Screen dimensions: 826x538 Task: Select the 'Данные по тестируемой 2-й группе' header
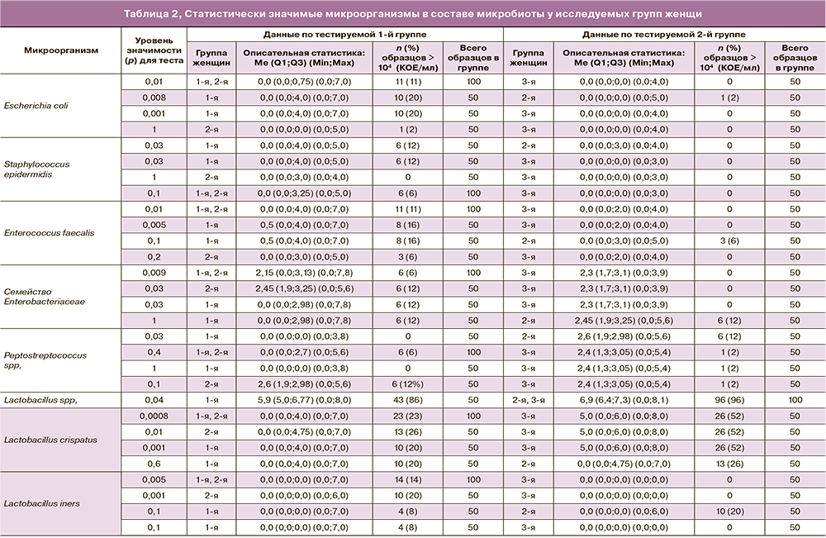[x=662, y=34]
